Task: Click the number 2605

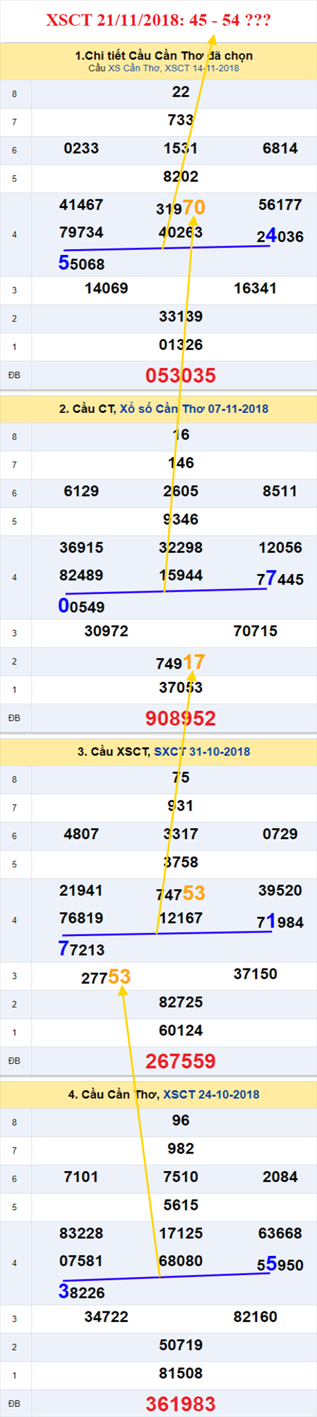Action: [x=181, y=491]
